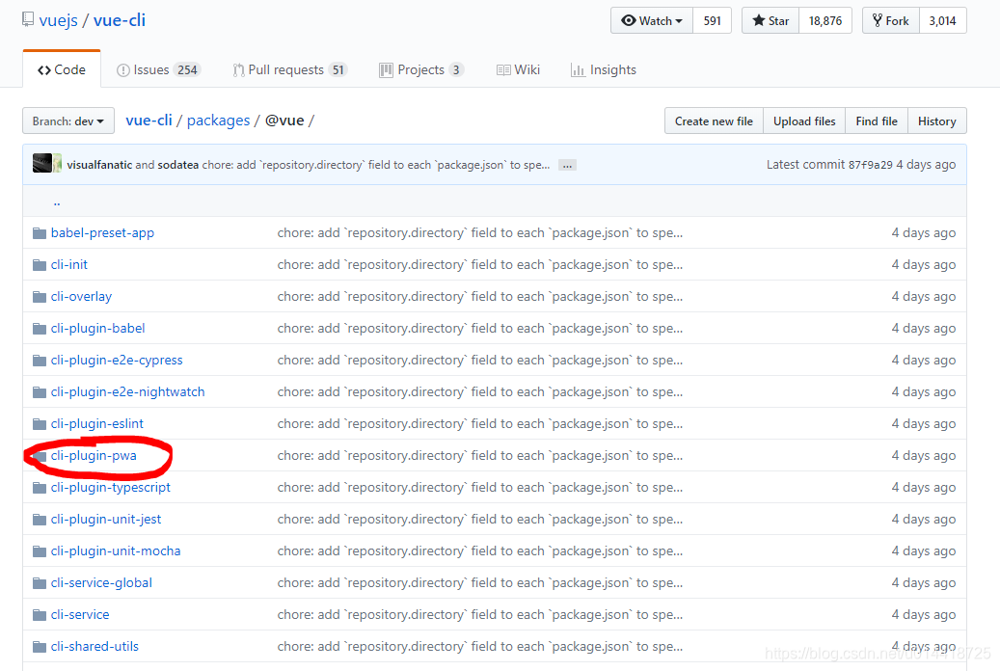Open the History button
Image resolution: width=1000 pixels, height=671 pixels.
tap(937, 121)
